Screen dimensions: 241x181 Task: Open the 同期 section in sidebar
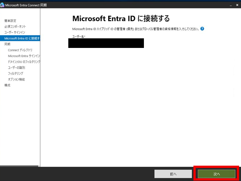tap(7, 44)
